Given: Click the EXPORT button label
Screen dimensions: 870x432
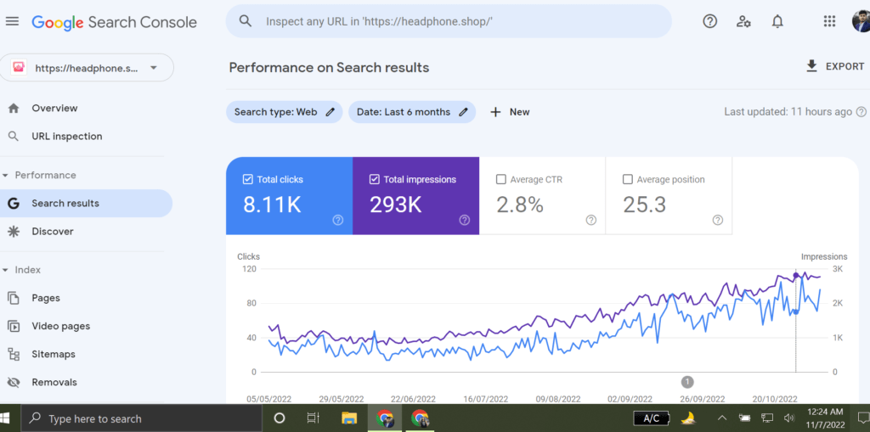Looking at the screenshot, I should pyautogui.click(x=845, y=66).
